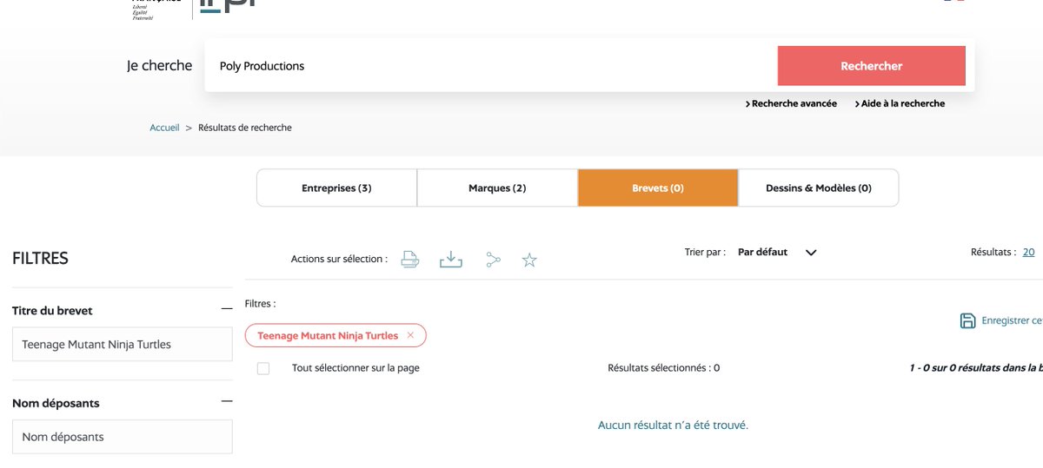
Task: Change results per page count 20
Action: pos(1028,253)
